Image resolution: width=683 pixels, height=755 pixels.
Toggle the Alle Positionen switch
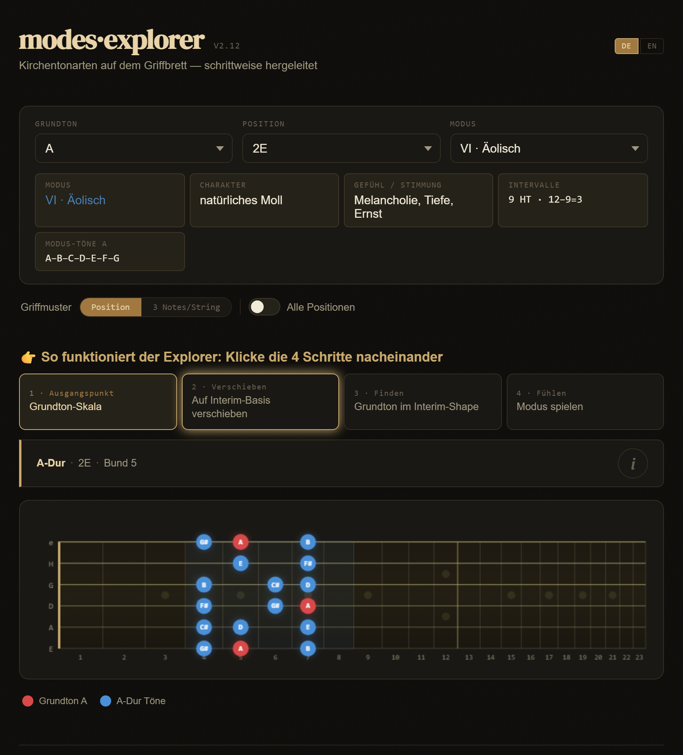264,307
